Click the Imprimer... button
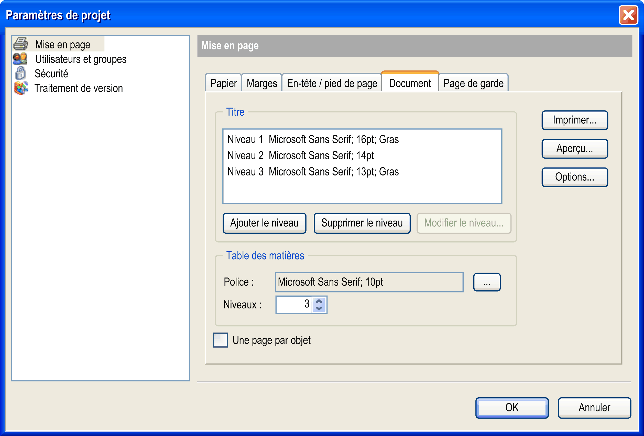The height and width of the screenshot is (436, 644). pos(575,120)
